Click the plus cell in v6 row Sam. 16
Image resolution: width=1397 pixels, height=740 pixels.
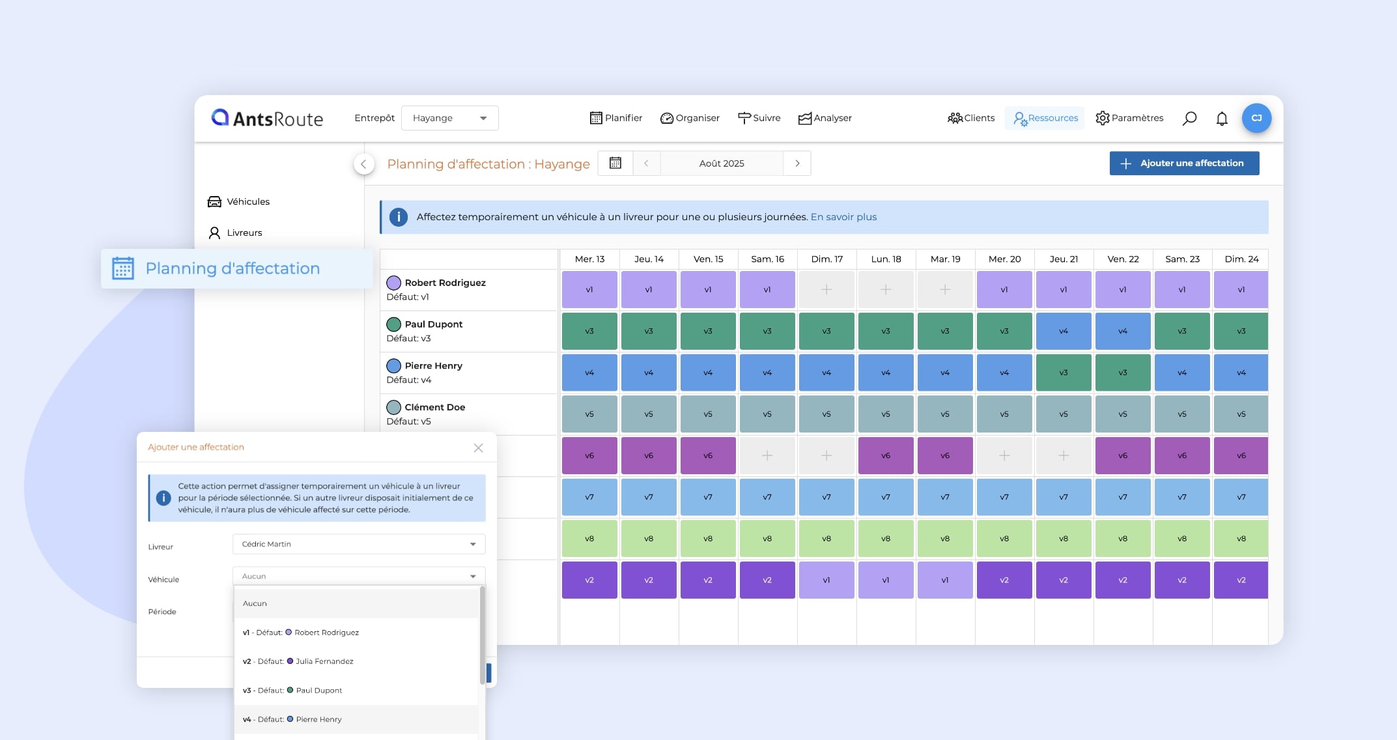pyautogui.click(x=767, y=455)
